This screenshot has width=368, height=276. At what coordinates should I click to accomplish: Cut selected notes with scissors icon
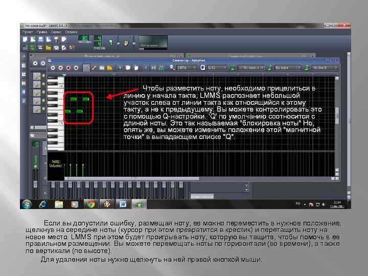tap(120, 68)
